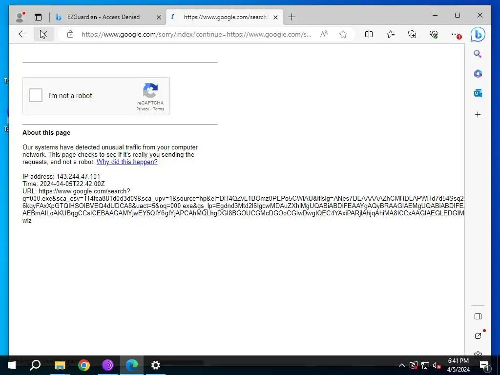This screenshot has width=500, height=375.
Task: Open the Why did this happen? link
Action: [x=127, y=162]
